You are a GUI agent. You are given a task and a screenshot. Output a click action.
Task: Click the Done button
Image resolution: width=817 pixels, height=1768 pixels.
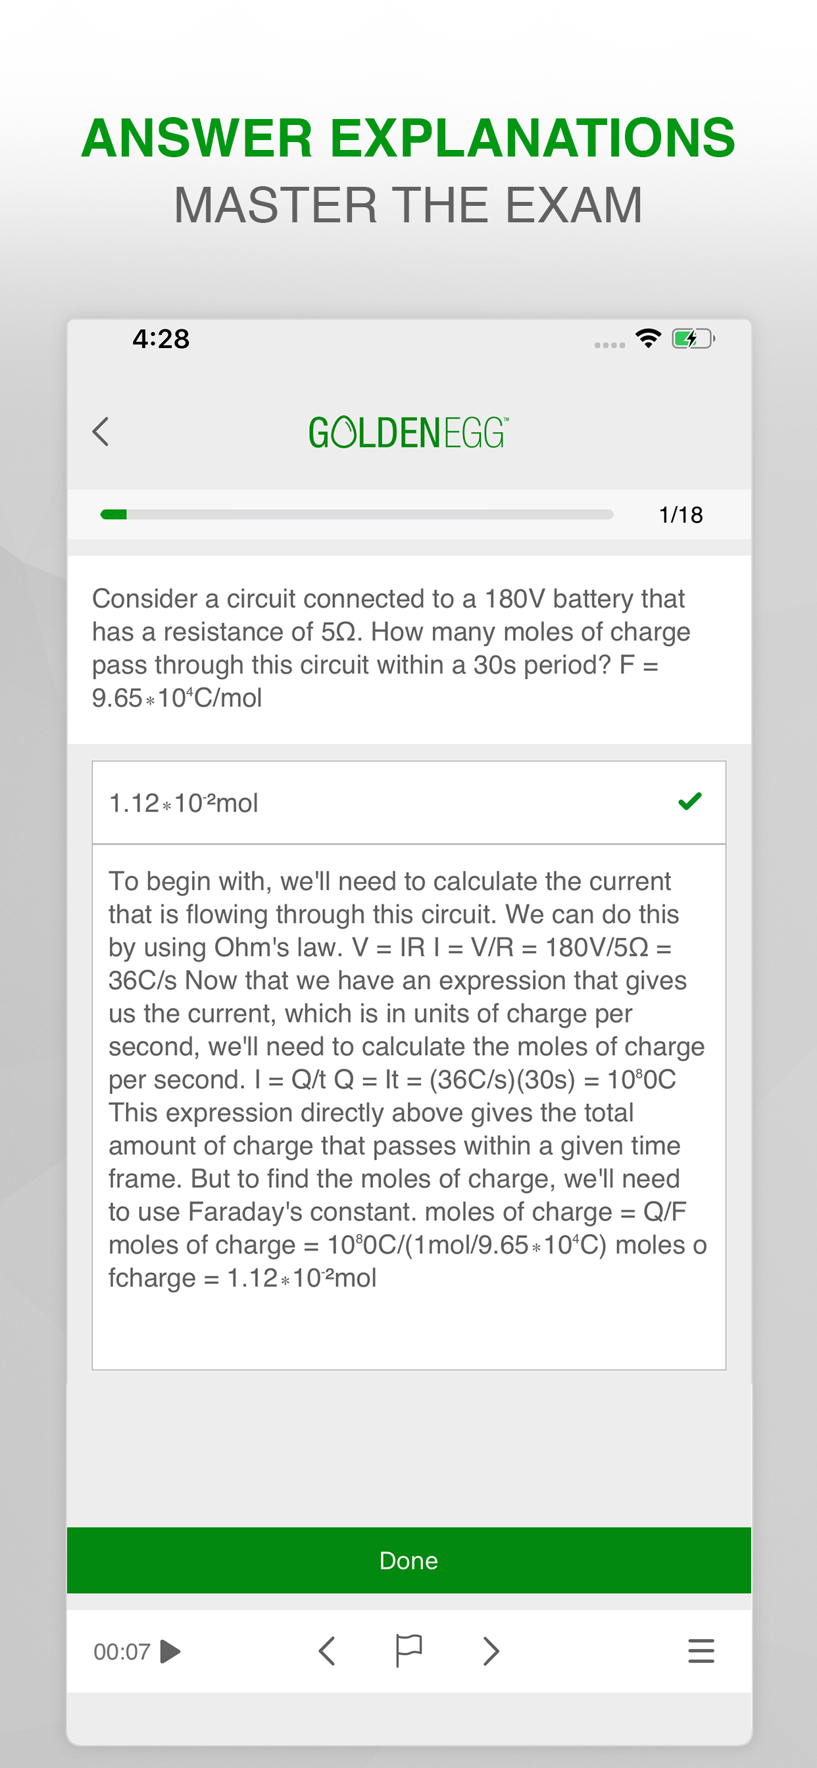pyautogui.click(x=408, y=1560)
